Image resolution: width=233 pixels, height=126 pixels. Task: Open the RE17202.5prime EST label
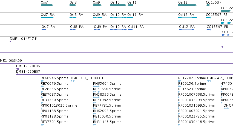click(x=192, y=78)
